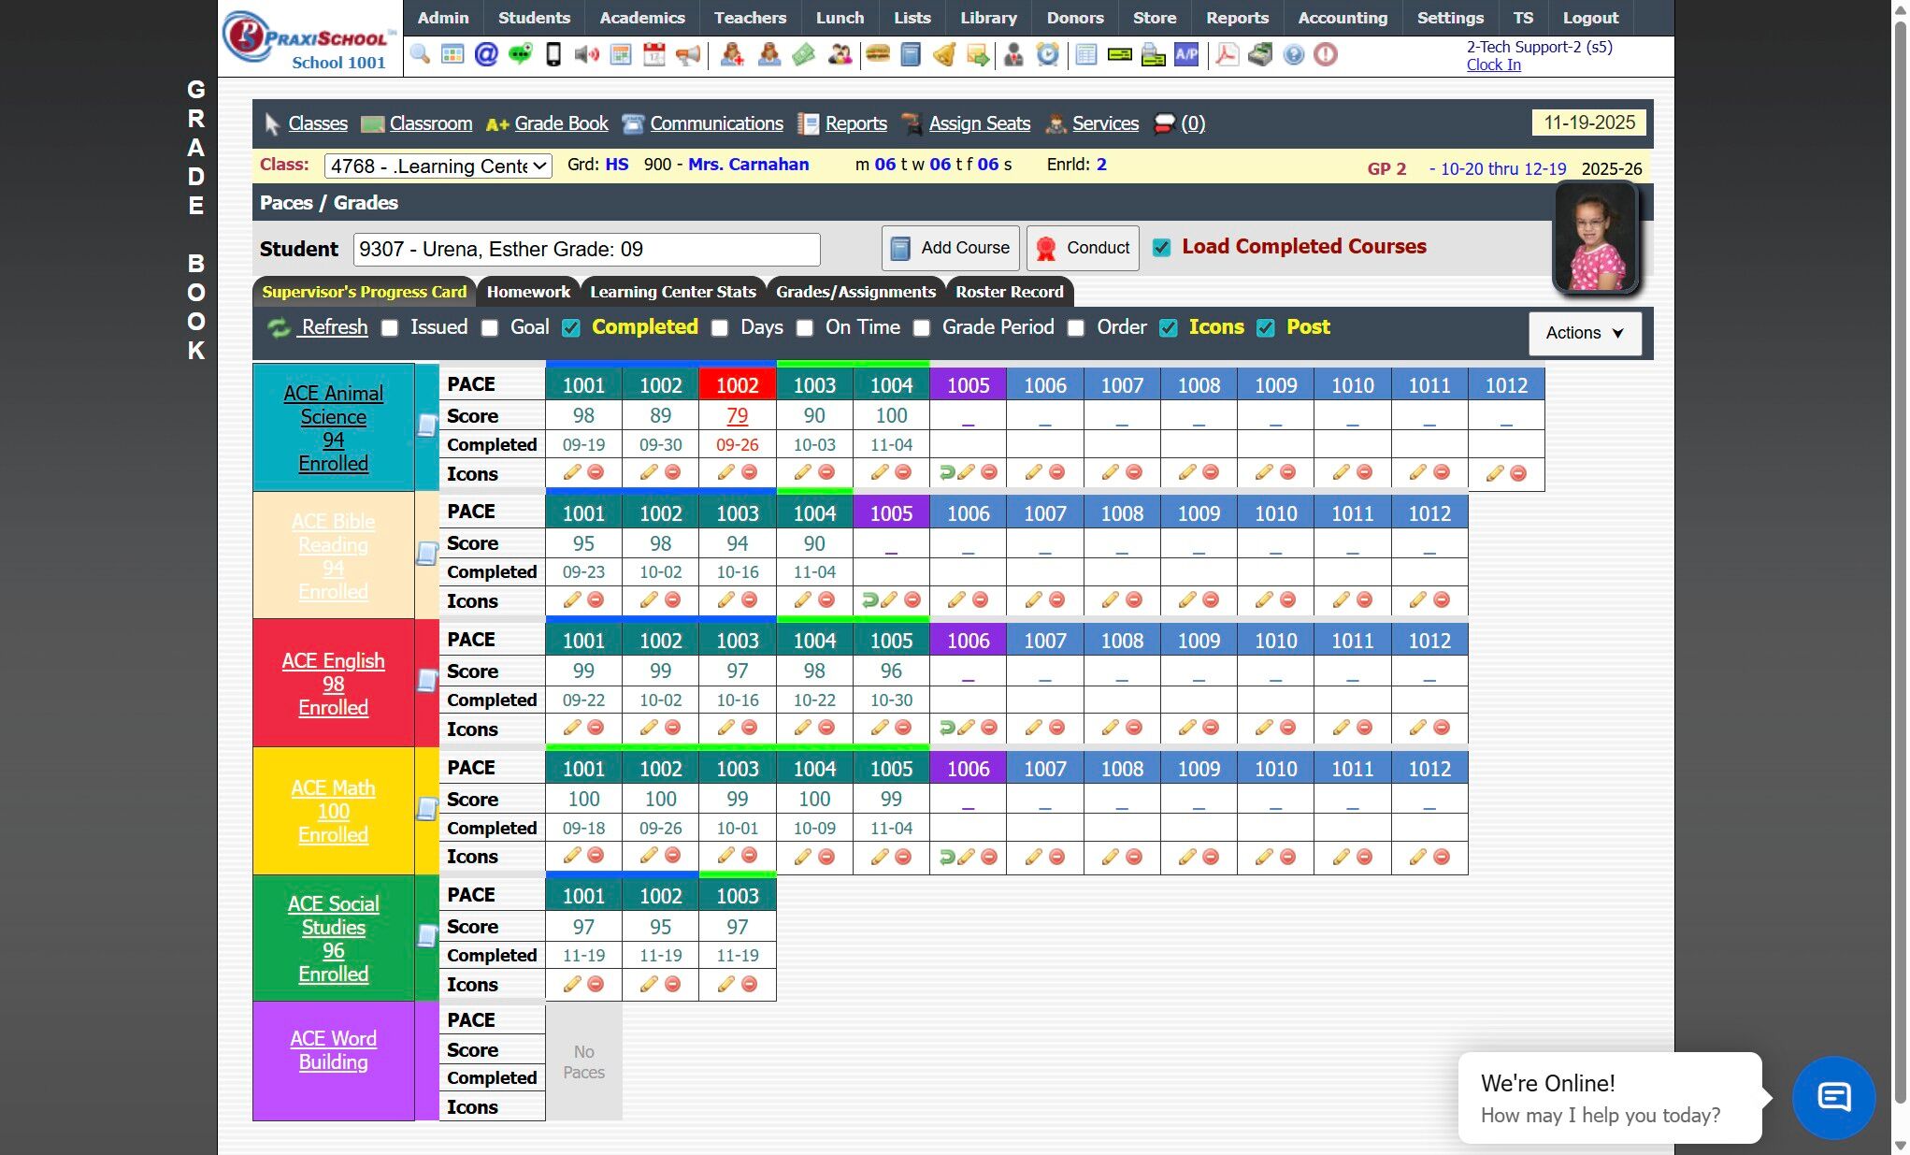
Task: Open the Class selection dropdown
Action: coord(438,166)
